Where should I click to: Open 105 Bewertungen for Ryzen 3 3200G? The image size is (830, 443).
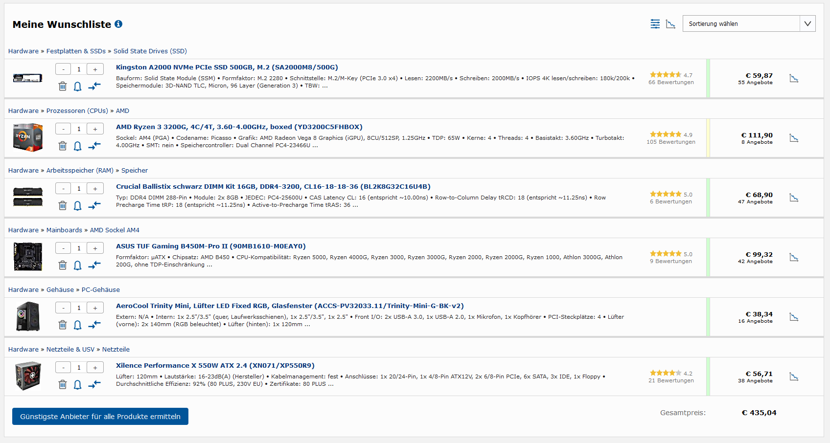tap(671, 142)
